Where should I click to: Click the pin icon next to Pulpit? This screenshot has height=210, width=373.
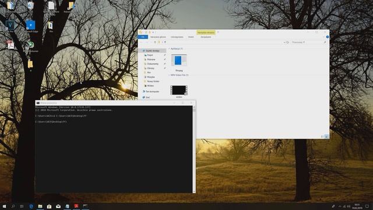(164, 55)
